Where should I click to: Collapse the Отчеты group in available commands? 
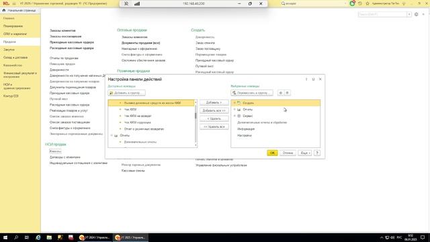[112, 136]
